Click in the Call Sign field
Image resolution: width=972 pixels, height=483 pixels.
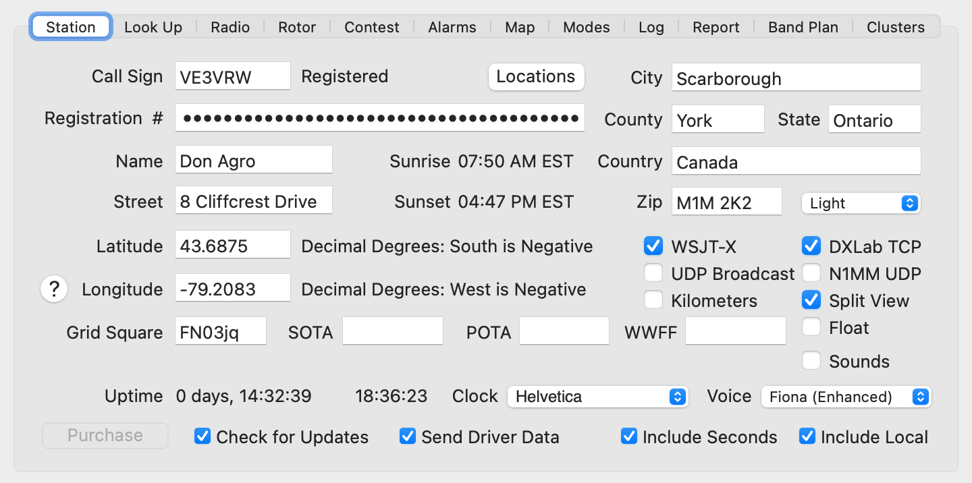click(232, 77)
